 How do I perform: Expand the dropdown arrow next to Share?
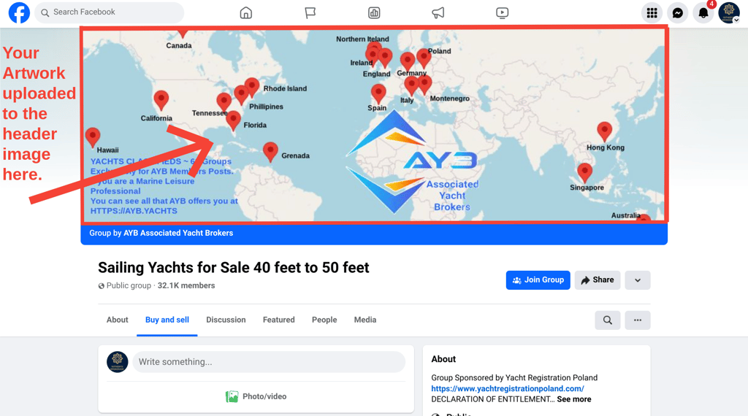637,280
